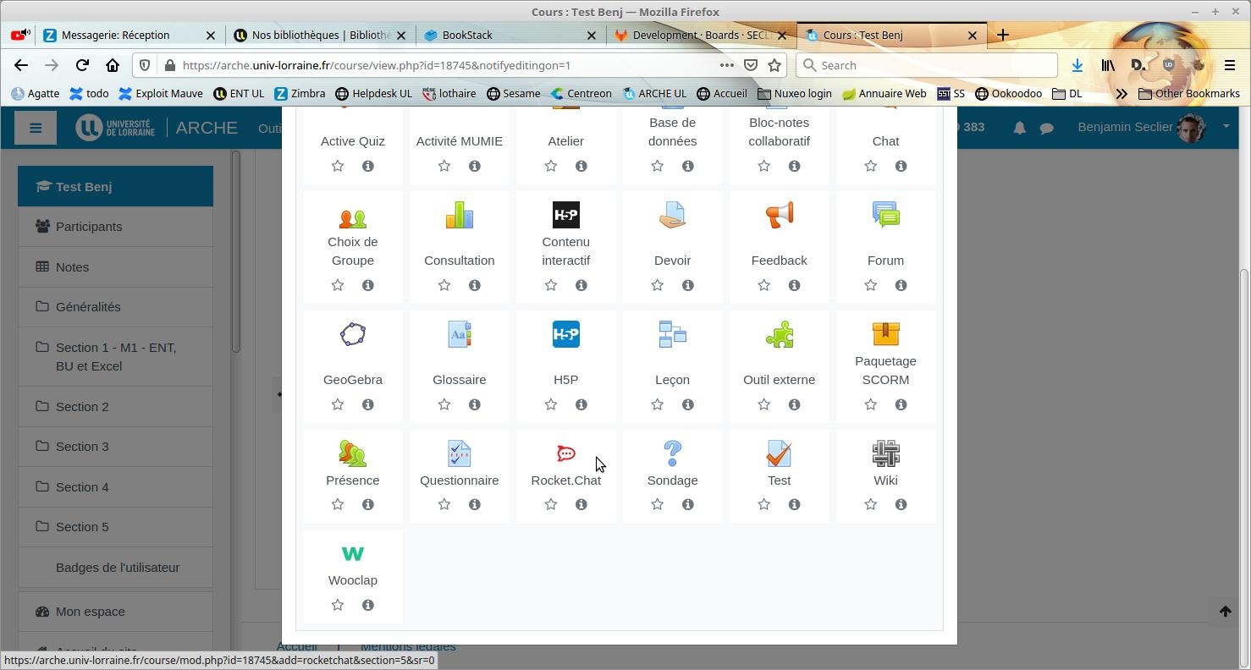The image size is (1251, 670).
Task: Star the Devoir activity as favorite
Action: pyautogui.click(x=658, y=286)
